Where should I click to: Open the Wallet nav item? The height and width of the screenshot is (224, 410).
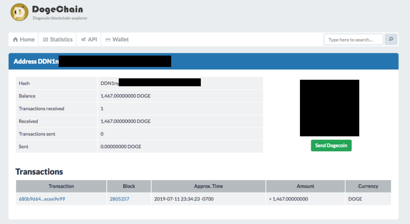[117, 39]
